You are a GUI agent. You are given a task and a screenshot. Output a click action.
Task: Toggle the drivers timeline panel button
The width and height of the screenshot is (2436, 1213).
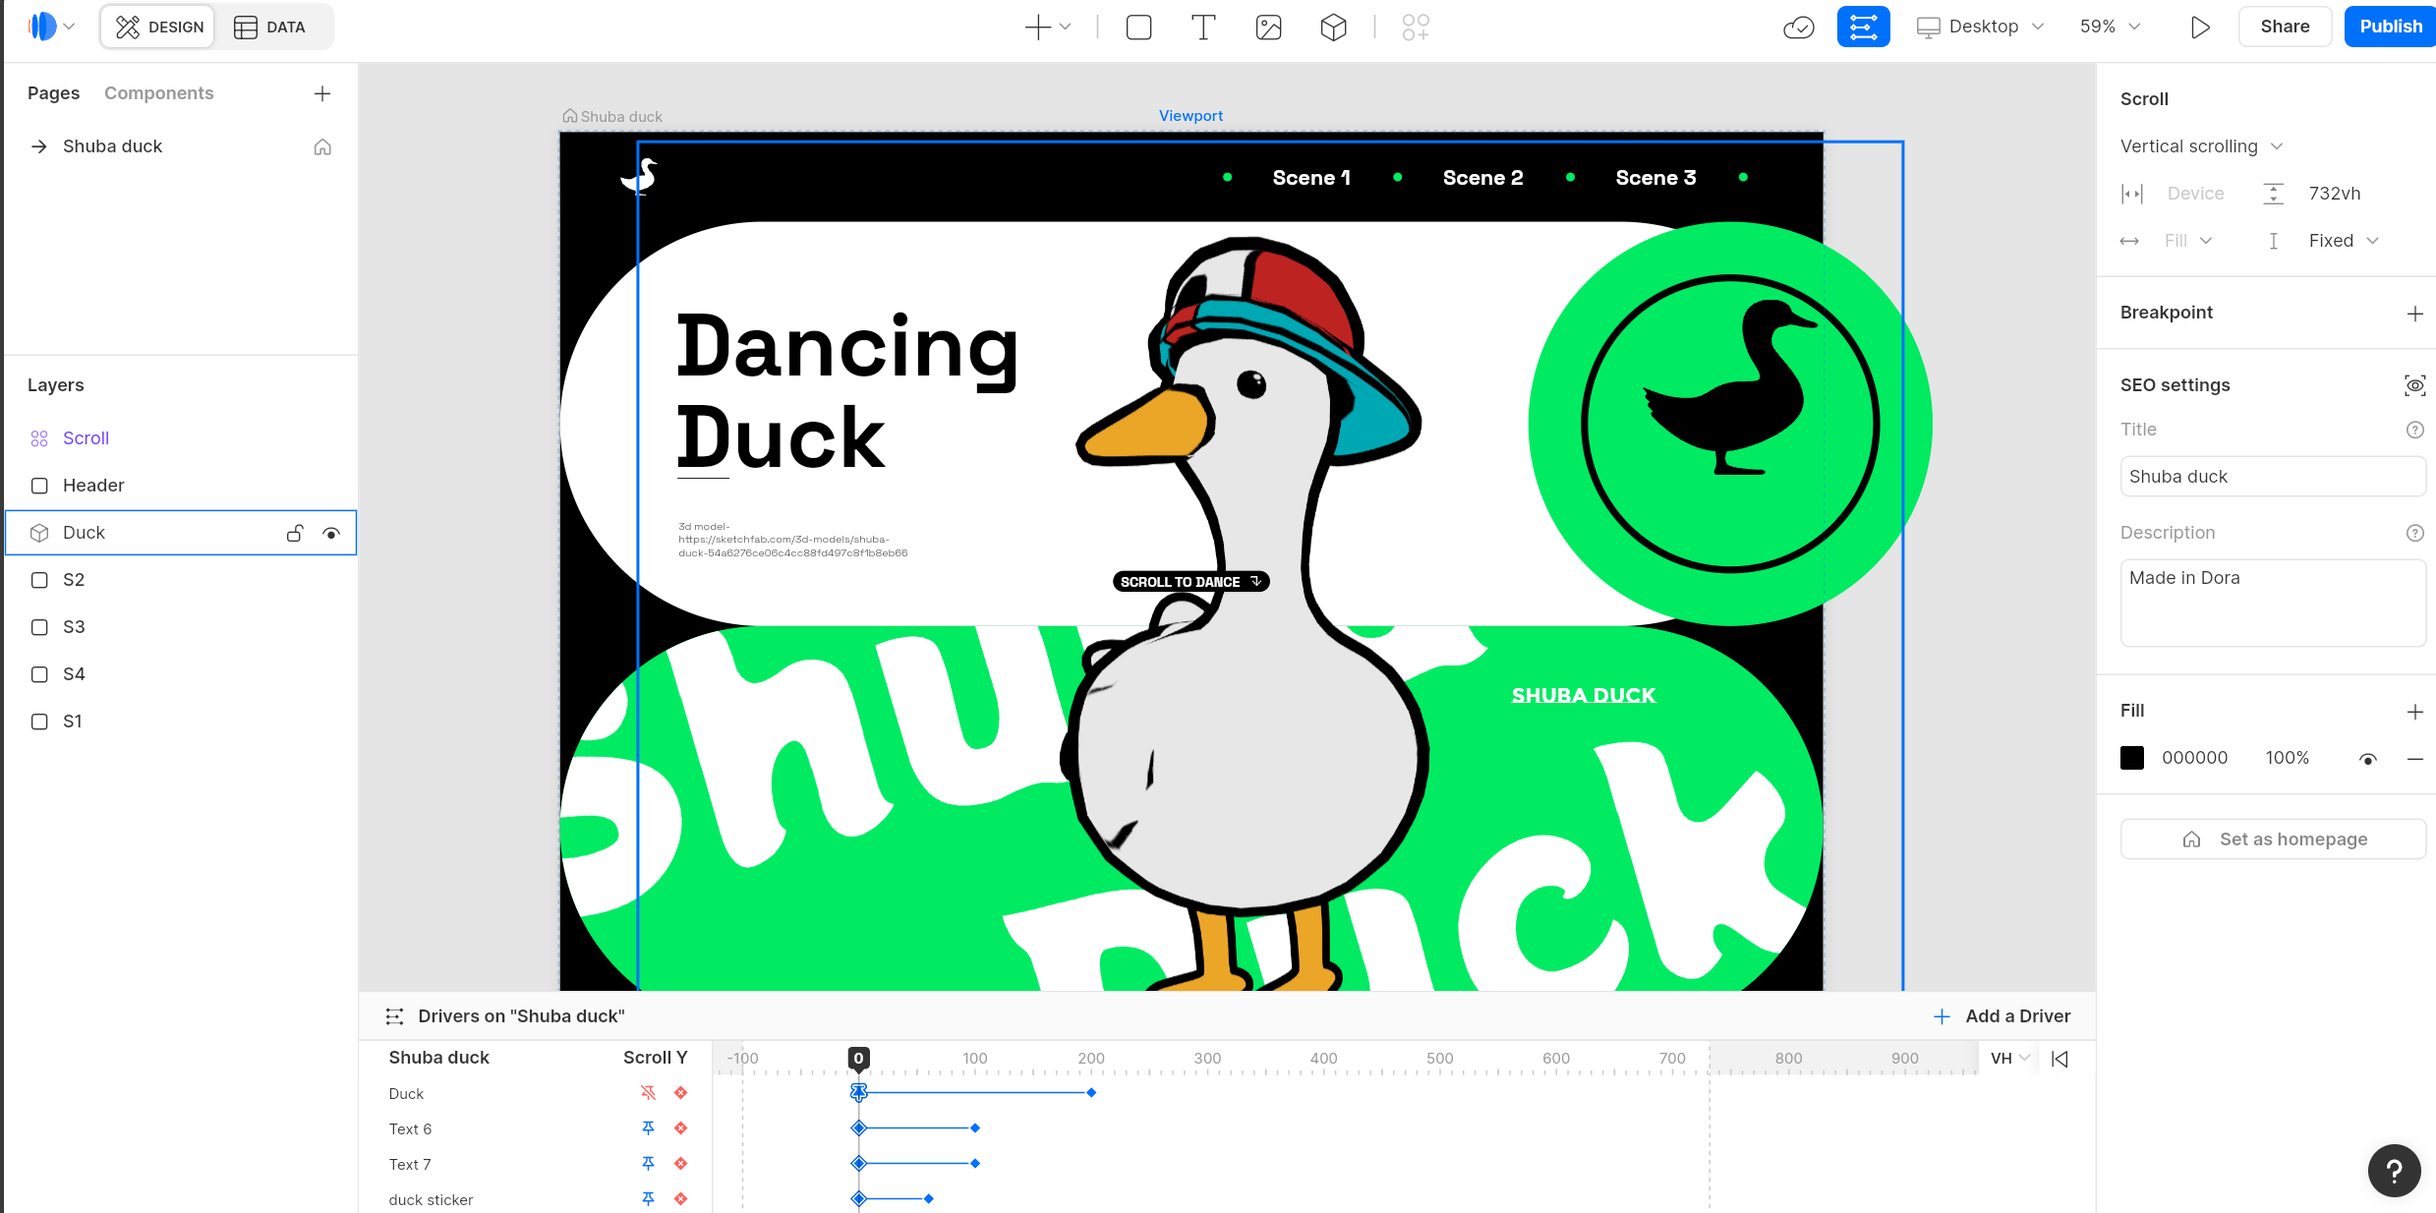tap(1863, 28)
